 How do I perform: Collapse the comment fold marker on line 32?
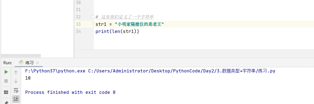pyautogui.click(x=93, y=17)
